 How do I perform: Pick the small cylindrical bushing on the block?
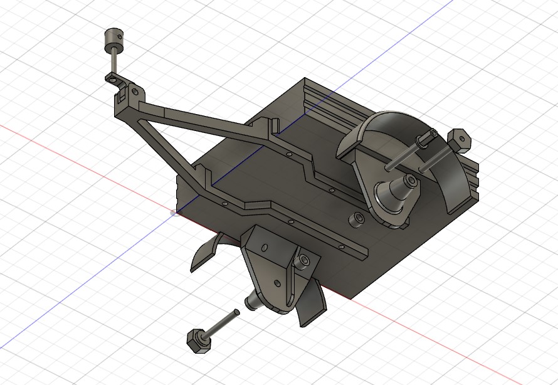(x=356, y=219)
